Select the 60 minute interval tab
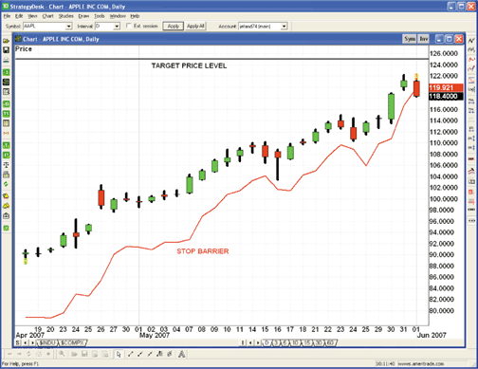 click(331, 342)
